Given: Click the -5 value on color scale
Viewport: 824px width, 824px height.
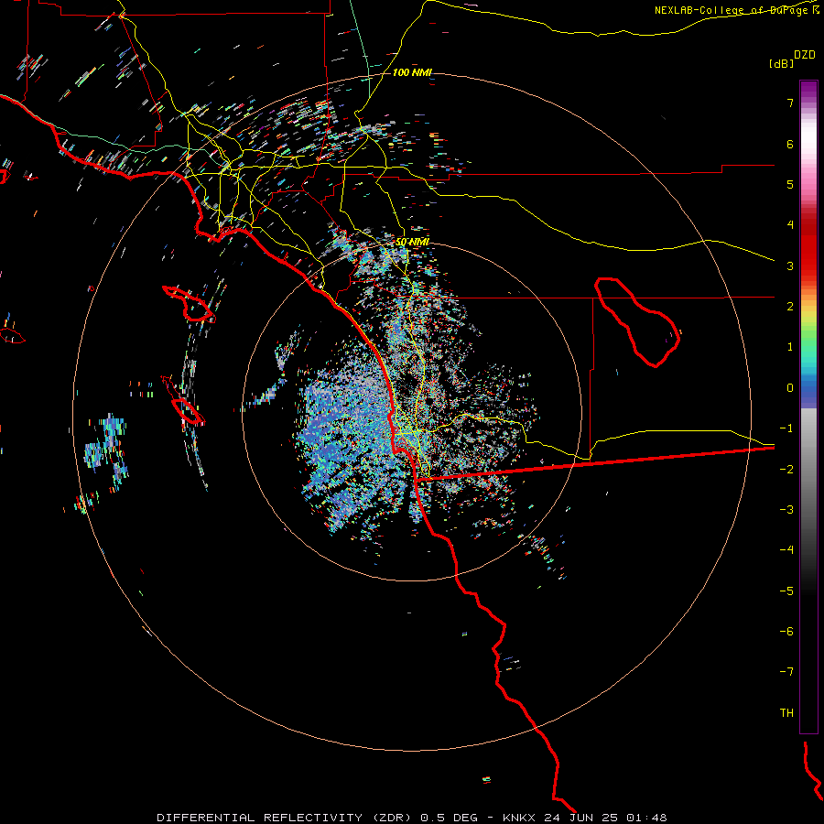Looking at the screenshot, I should tap(786, 591).
